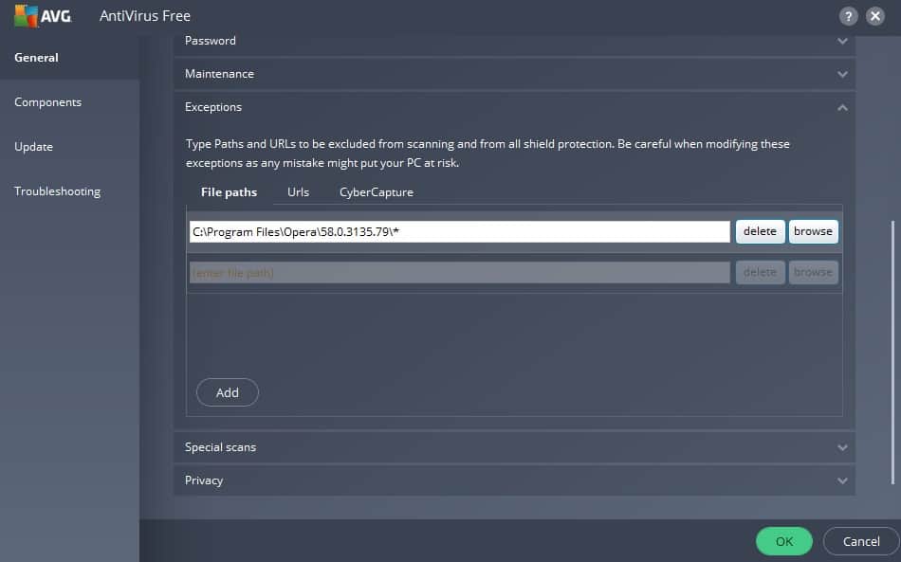The width and height of the screenshot is (901, 562).
Task: Cancel the settings changes
Action: pyautogui.click(x=861, y=541)
